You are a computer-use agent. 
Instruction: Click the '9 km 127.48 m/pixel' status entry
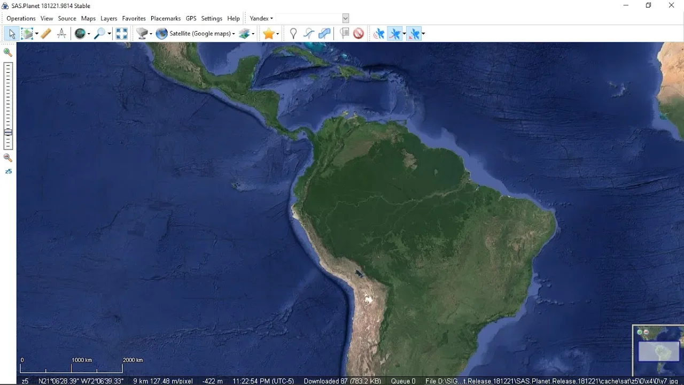click(162, 381)
